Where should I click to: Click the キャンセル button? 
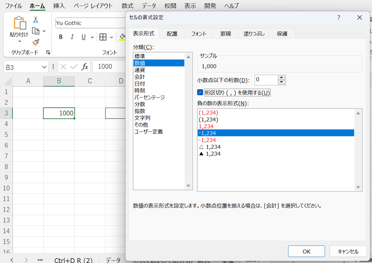tap(348, 251)
